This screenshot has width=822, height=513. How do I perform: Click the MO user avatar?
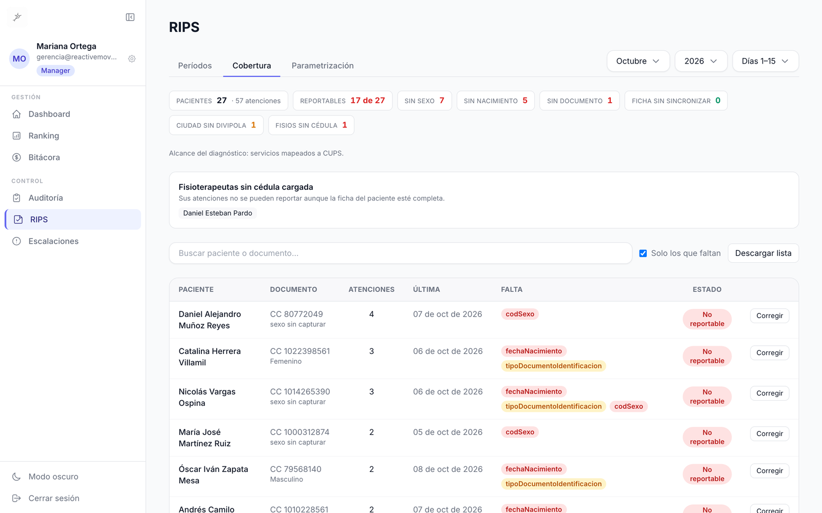pyautogui.click(x=20, y=59)
